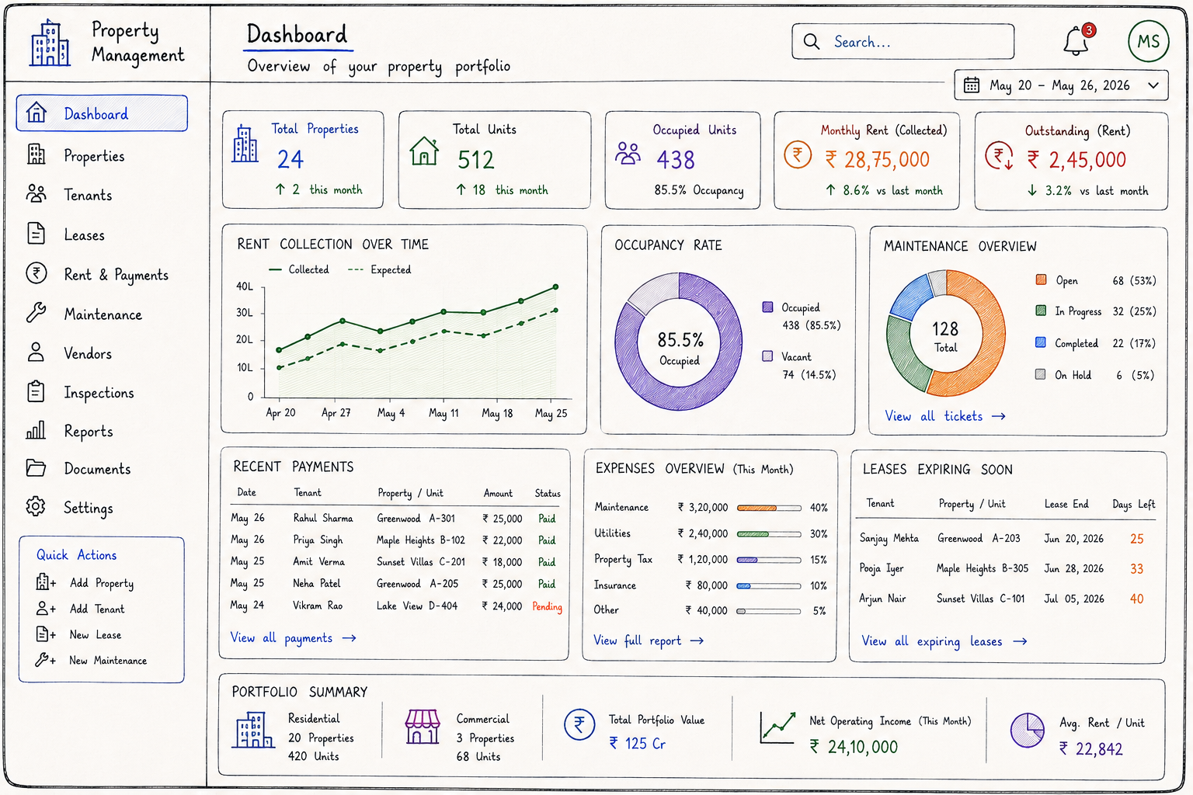The width and height of the screenshot is (1193, 795).
Task: Click the Monthly Rent rupee coin icon
Action: pyautogui.click(x=797, y=154)
